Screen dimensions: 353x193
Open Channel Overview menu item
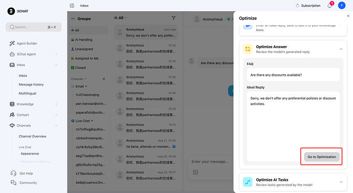click(x=32, y=136)
